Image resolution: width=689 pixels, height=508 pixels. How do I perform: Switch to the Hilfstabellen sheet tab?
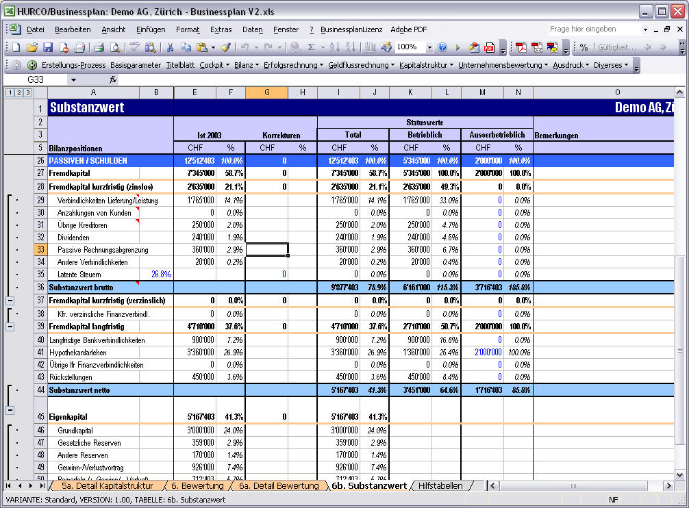point(440,485)
